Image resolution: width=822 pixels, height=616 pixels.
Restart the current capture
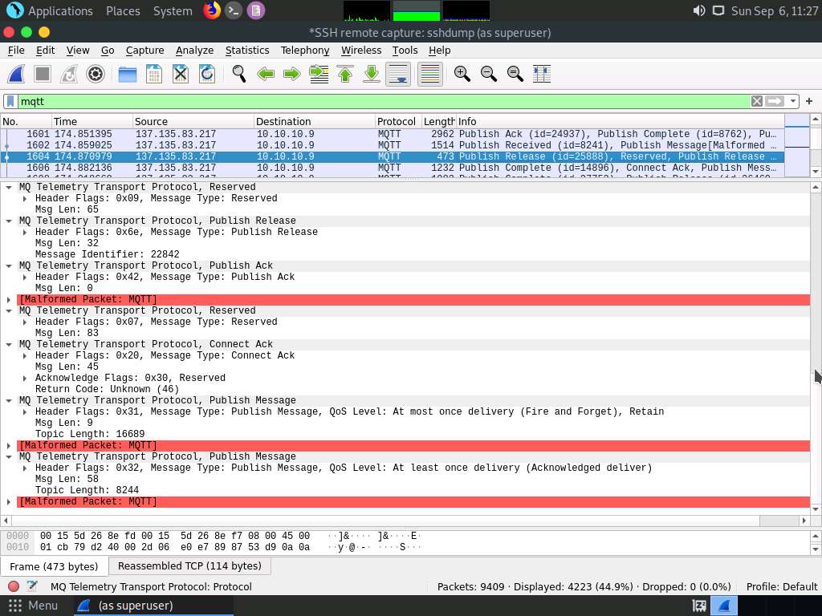click(x=69, y=74)
